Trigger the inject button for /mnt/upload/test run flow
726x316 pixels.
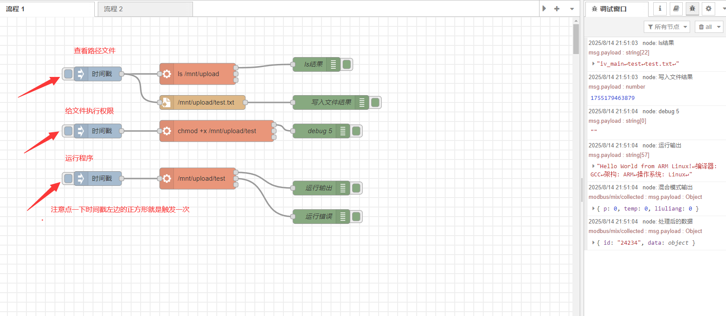pos(68,179)
